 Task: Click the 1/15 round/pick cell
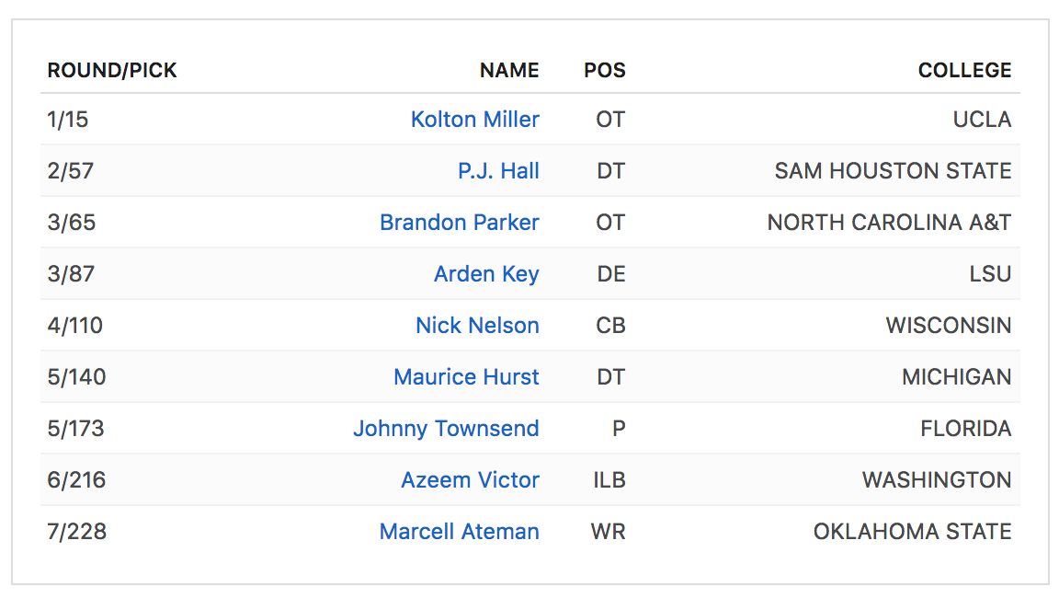coord(68,120)
